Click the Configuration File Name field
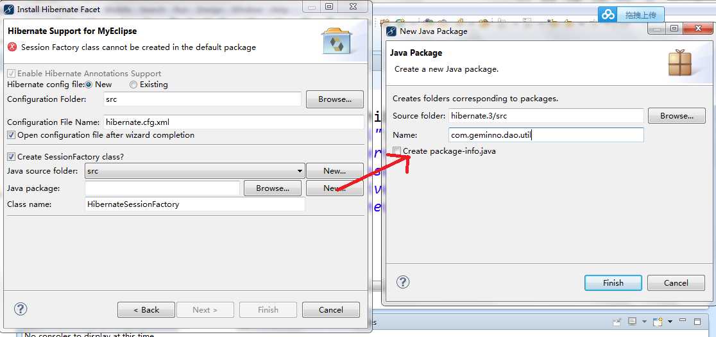 (234, 122)
